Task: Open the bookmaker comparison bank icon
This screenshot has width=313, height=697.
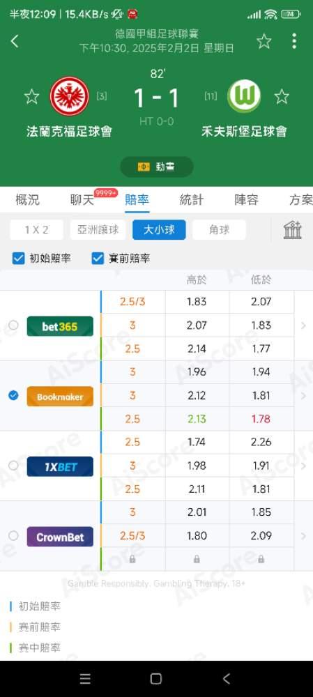Action: [292, 230]
